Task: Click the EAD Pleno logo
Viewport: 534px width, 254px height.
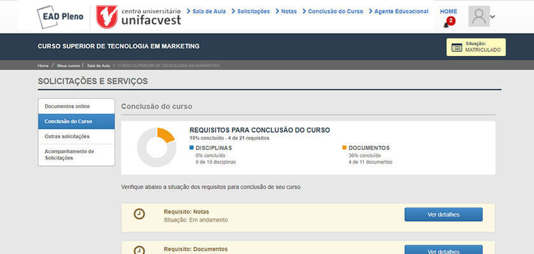Action: 60,17
